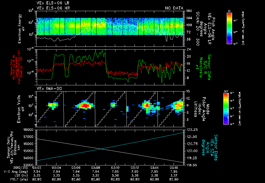Click the 'NO DATA' label

[174, 8]
